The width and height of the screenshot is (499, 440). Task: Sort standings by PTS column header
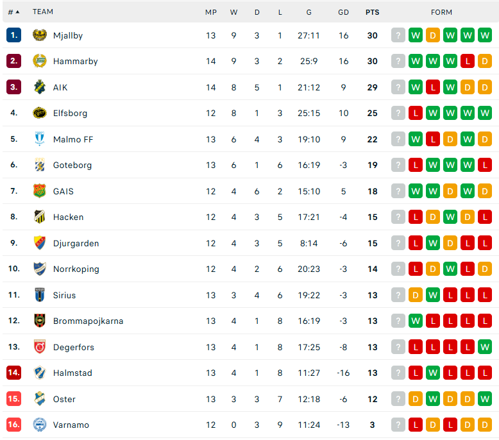click(373, 12)
